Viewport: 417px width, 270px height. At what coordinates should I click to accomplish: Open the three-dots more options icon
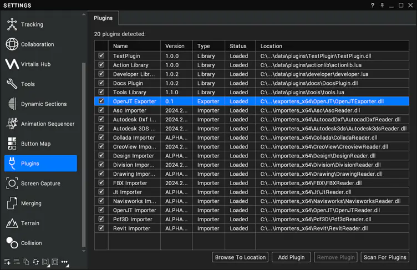[65, 262]
